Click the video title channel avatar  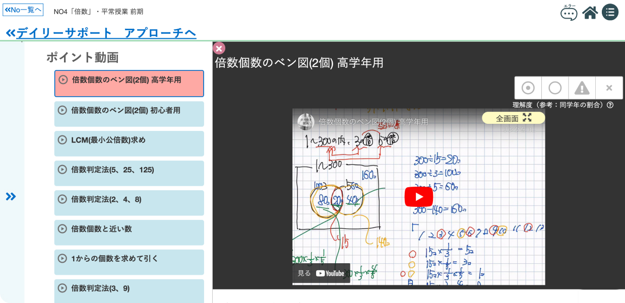pos(305,122)
